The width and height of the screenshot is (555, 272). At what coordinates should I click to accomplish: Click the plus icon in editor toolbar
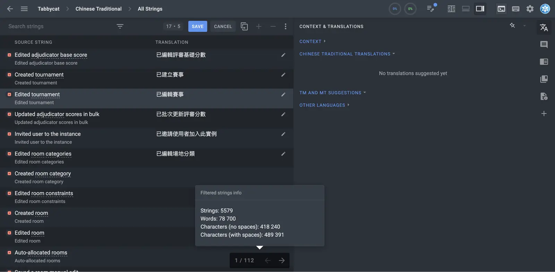pyautogui.click(x=259, y=26)
